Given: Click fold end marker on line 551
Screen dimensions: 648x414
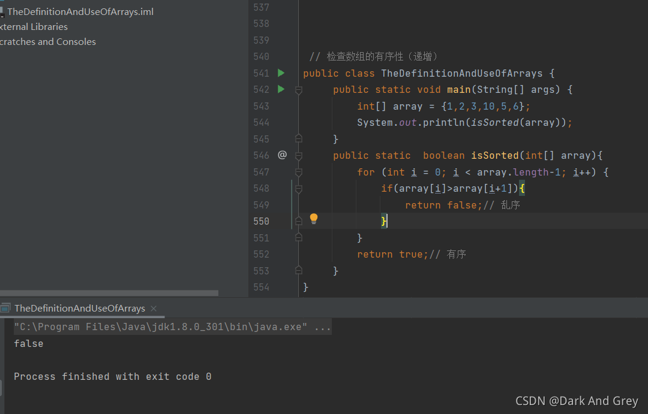Looking at the screenshot, I should pos(299,237).
